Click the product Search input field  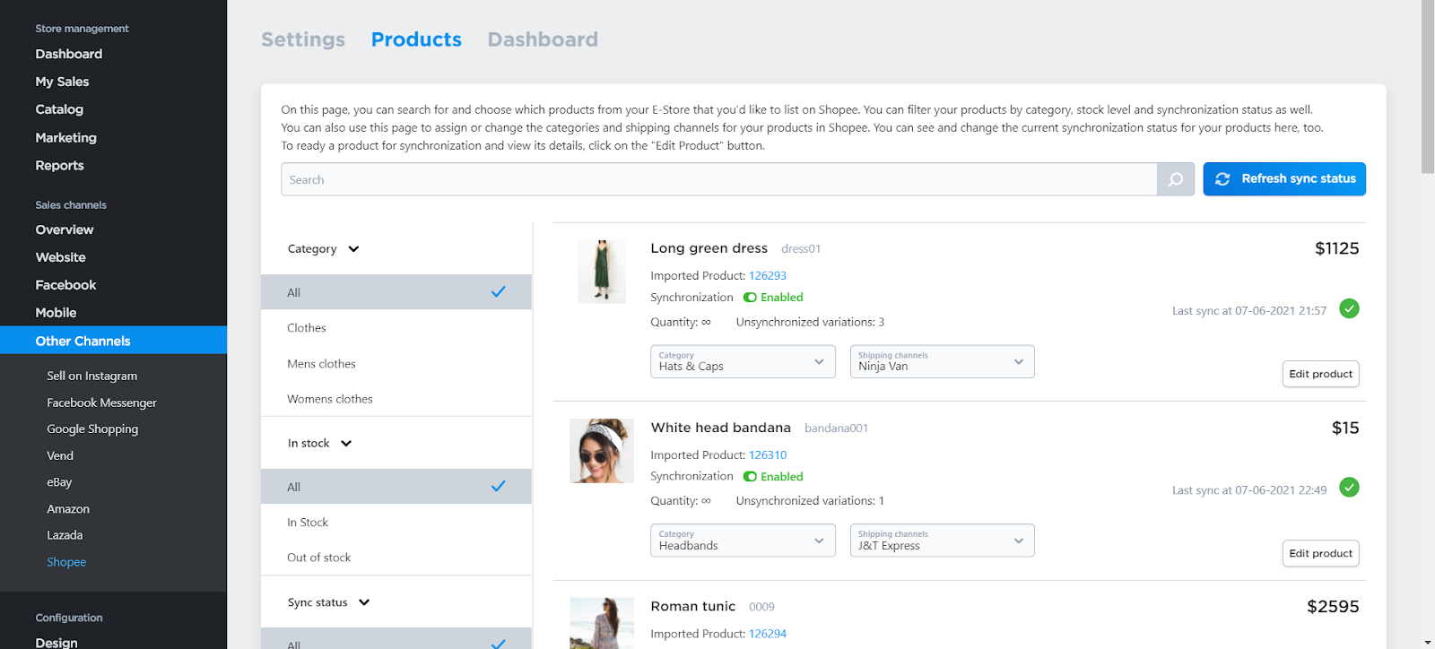tap(718, 179)
